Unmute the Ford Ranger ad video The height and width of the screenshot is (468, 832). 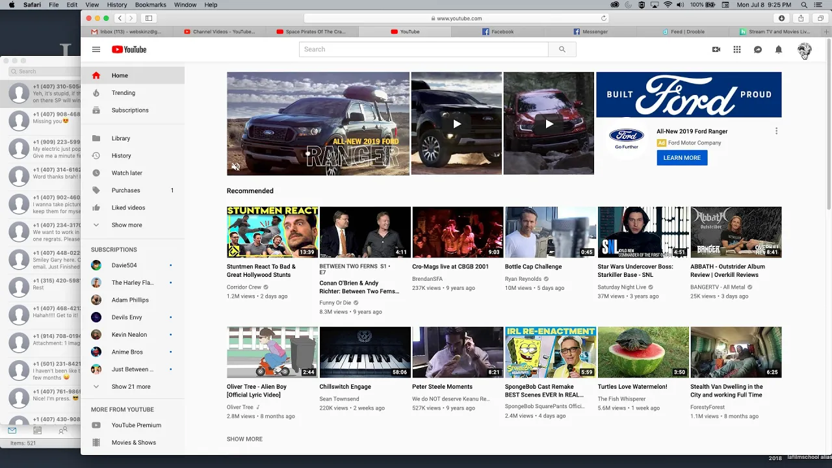tap(235, 167)
